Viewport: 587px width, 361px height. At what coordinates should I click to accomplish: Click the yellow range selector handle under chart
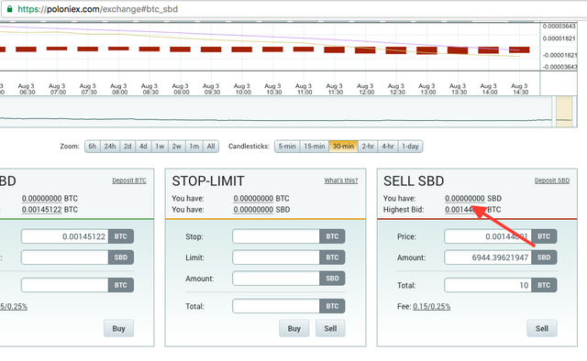coord(564,112)
